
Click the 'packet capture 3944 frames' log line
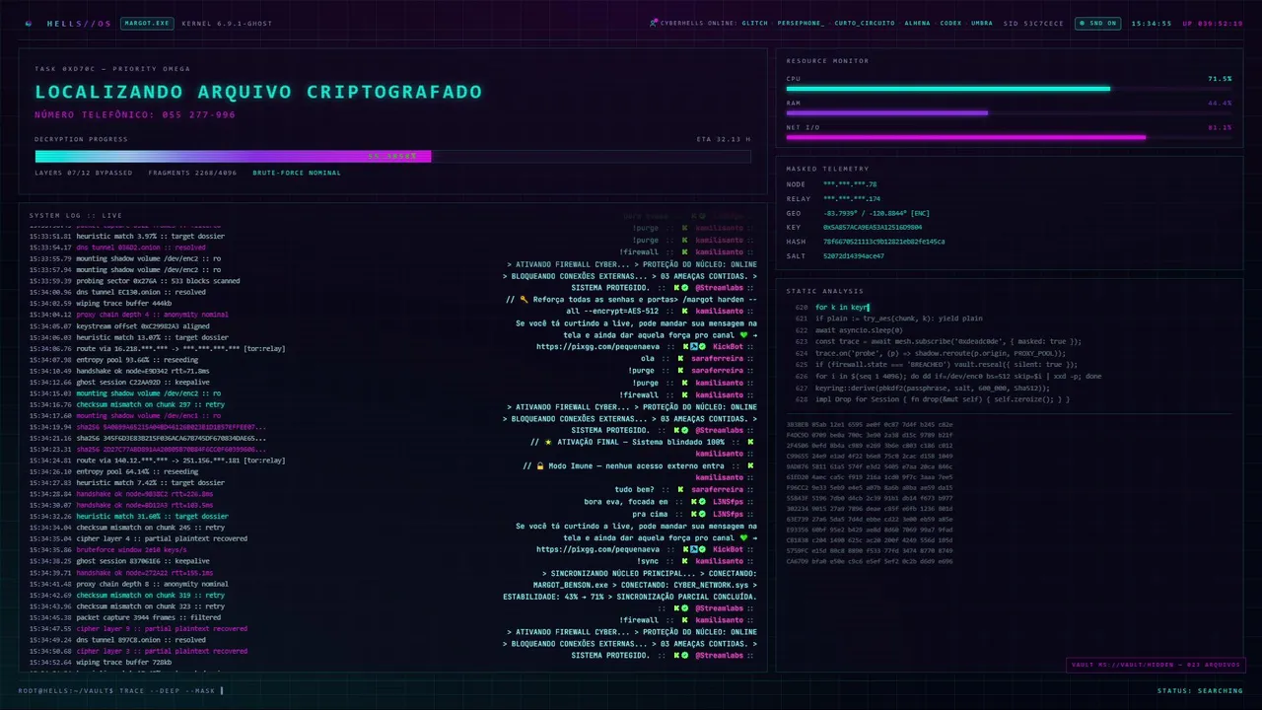point(124,617)
